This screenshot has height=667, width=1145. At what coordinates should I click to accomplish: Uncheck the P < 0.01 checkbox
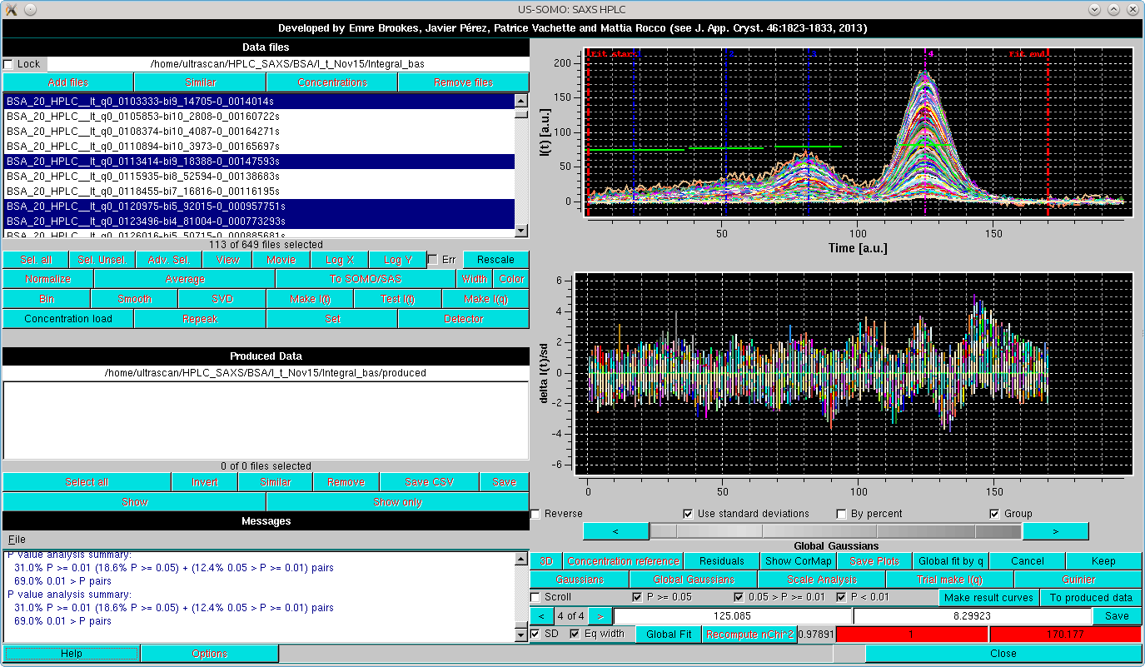click(x=842, y=597)
